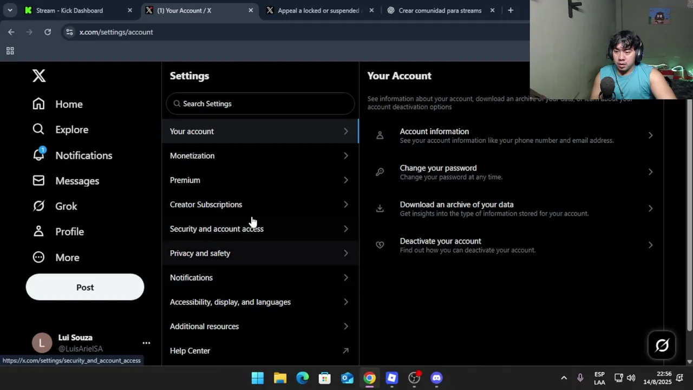Open Discord from taskbar

coord(437,378)
